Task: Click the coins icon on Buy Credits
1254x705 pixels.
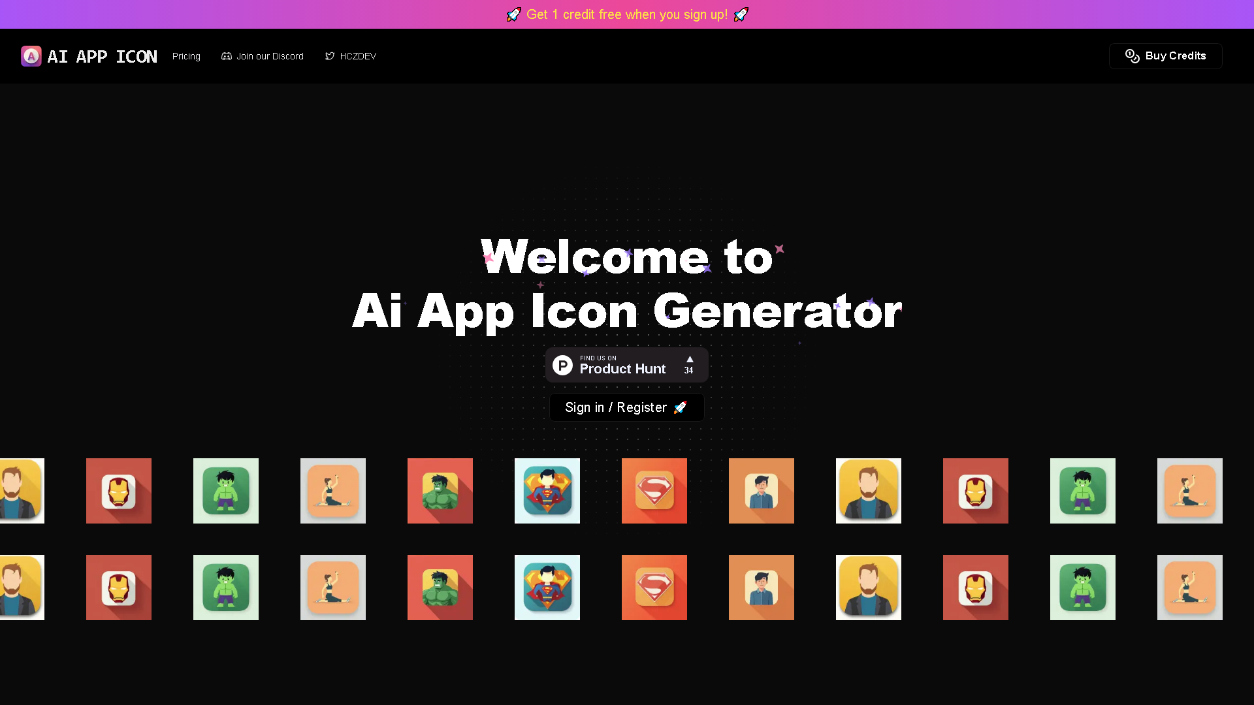Action: coord(1133,56)
